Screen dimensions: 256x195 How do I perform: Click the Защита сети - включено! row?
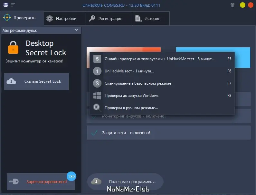coord(169,133)
